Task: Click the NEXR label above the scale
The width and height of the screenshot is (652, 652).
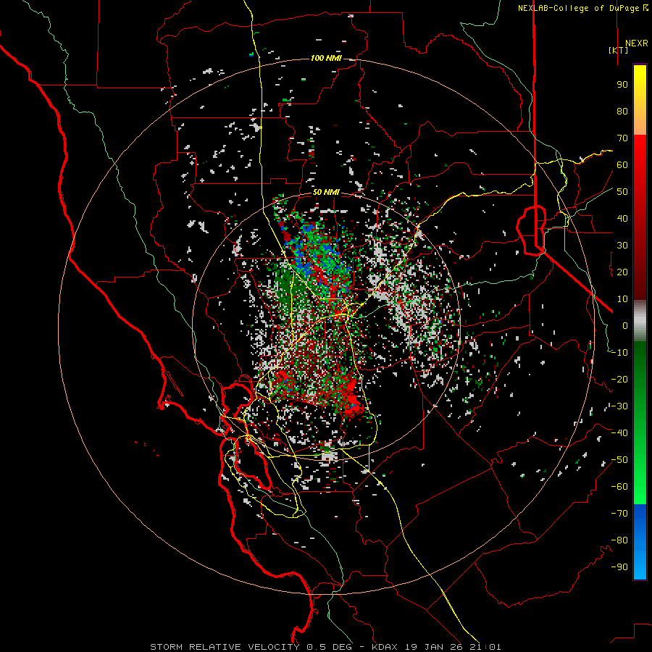Action: click(637, 43)
